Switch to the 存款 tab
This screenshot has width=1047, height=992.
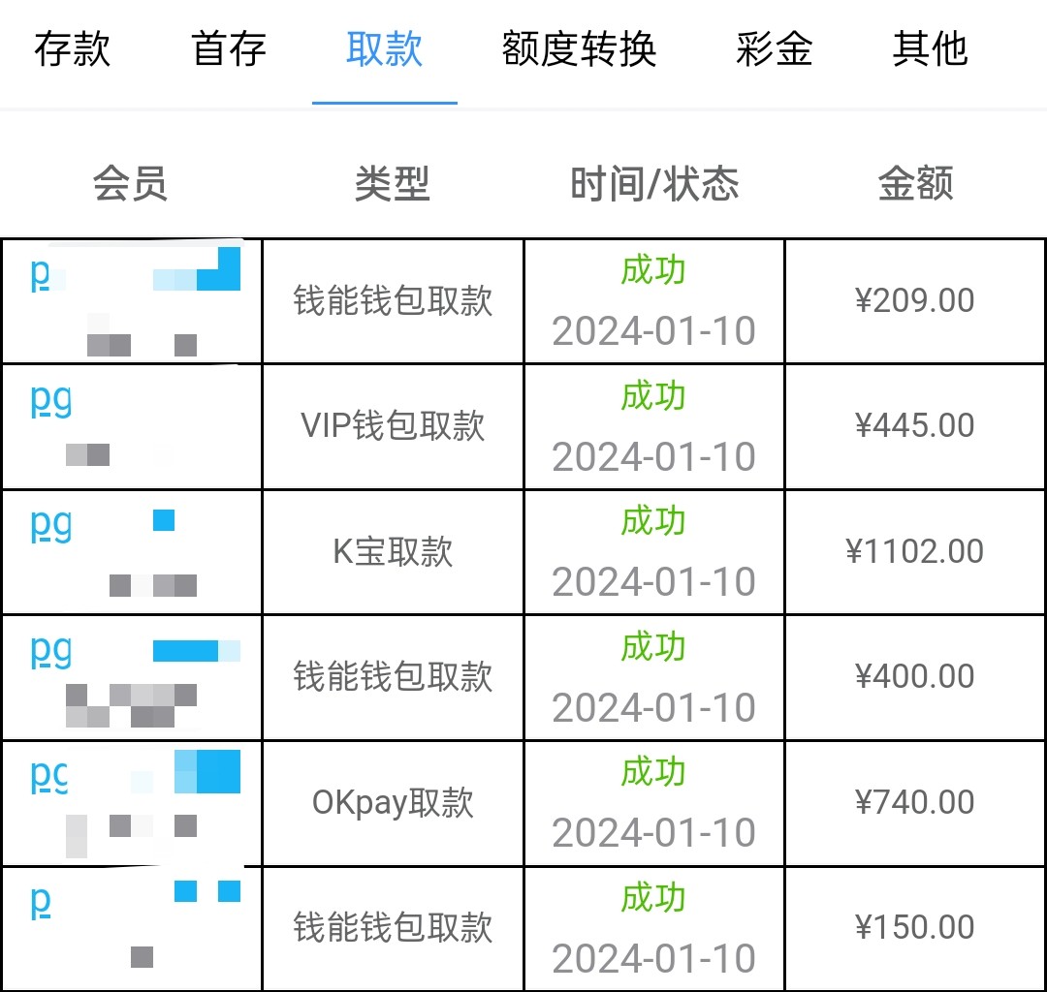point(73,49)
